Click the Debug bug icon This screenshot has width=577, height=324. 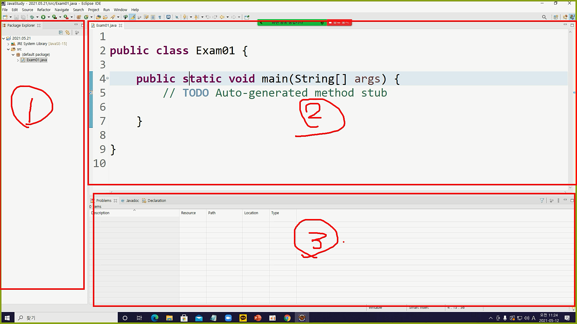[x=32, y=17]
